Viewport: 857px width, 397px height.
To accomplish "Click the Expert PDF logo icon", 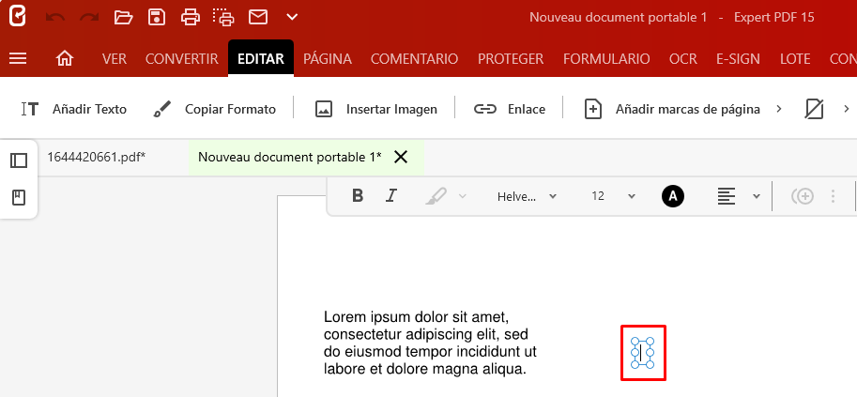I will (x=18, y=17).
